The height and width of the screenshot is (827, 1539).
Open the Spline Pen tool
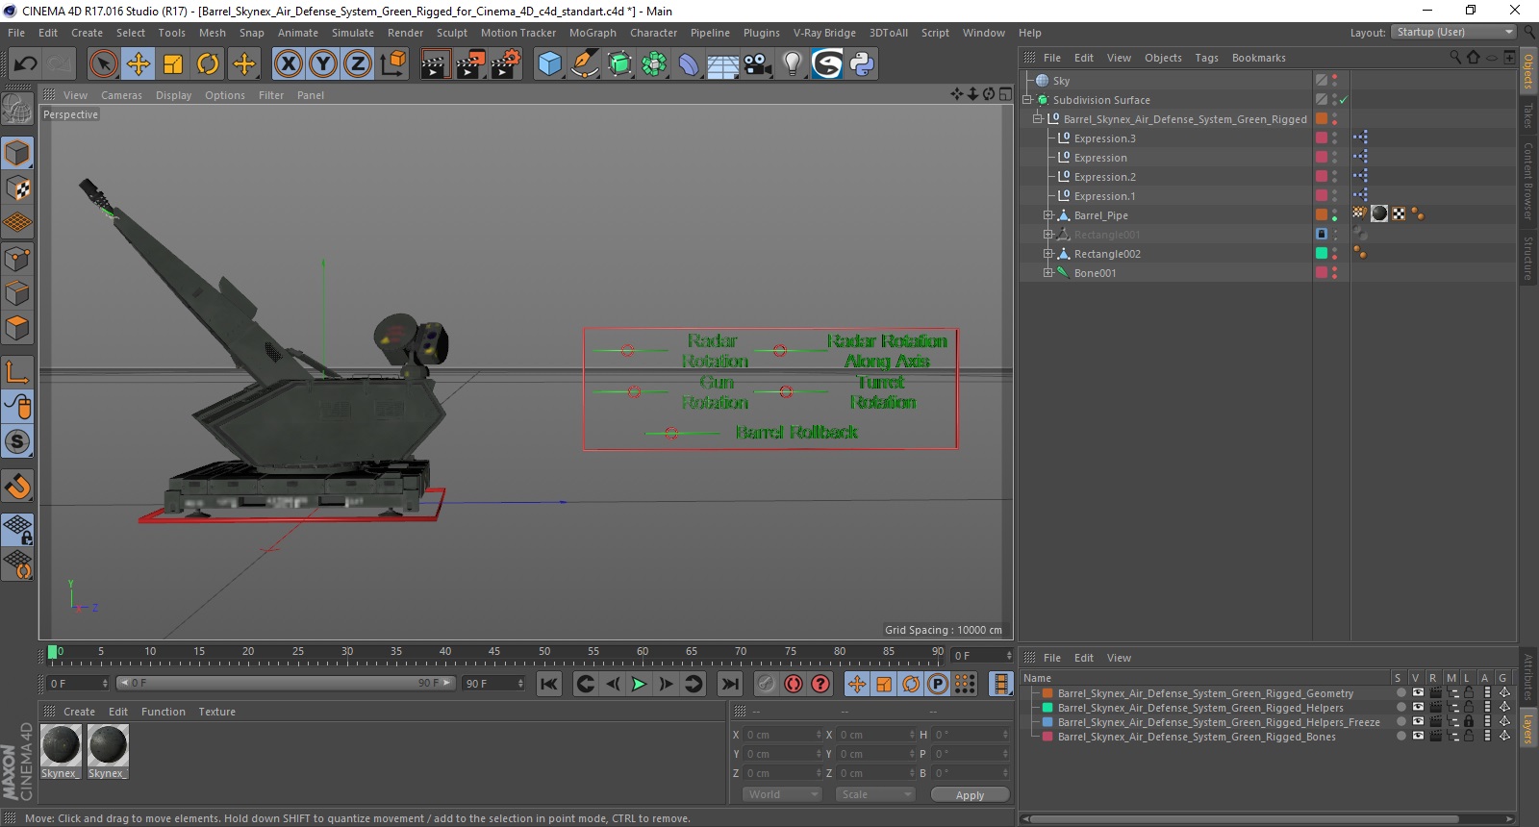pos(585,64)
